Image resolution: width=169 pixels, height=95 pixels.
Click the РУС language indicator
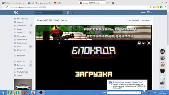point(156,93)
